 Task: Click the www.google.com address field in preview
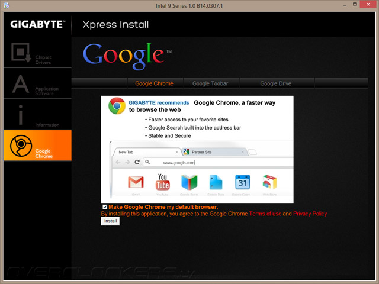218,162
